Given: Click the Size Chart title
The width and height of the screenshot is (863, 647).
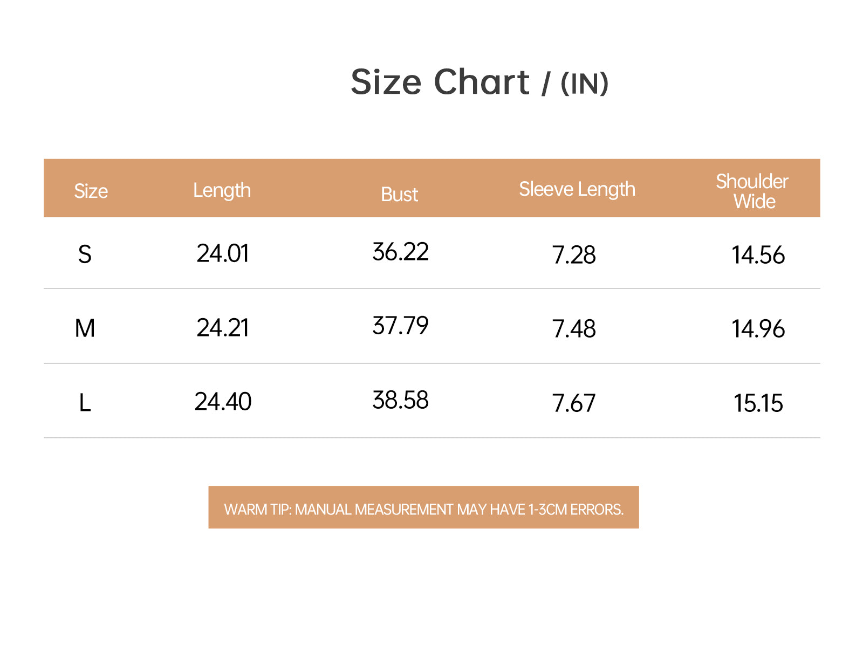Looking at the screenshot, I should [480, 82].
